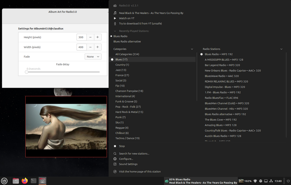Image resolution: width=291 pixels, height=185 pixels.
Task: Click Search for new stations…
Action: pos(134,154)
